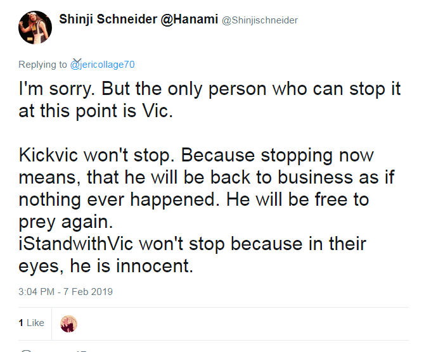Click the Replying to label
424x352 pixels.
42,65
